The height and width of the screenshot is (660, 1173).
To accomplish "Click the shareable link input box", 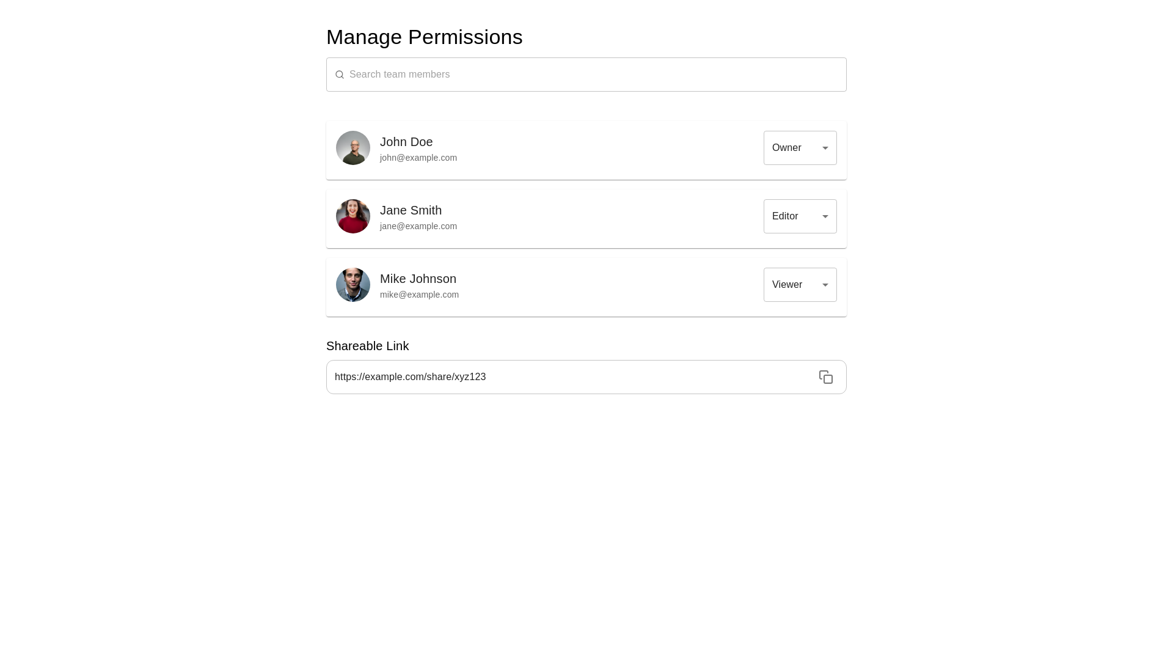I will pos(568,377).
